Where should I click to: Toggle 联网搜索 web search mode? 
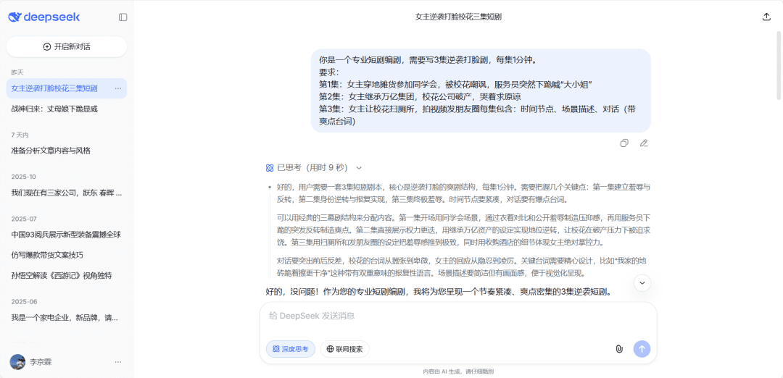click(344, 349)
